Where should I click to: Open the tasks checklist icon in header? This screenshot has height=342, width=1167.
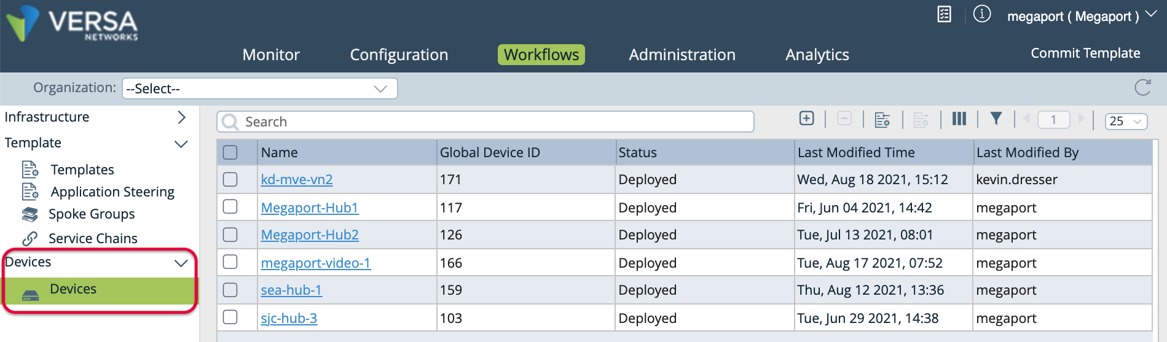pyautogui.click(x=945, y=14)
